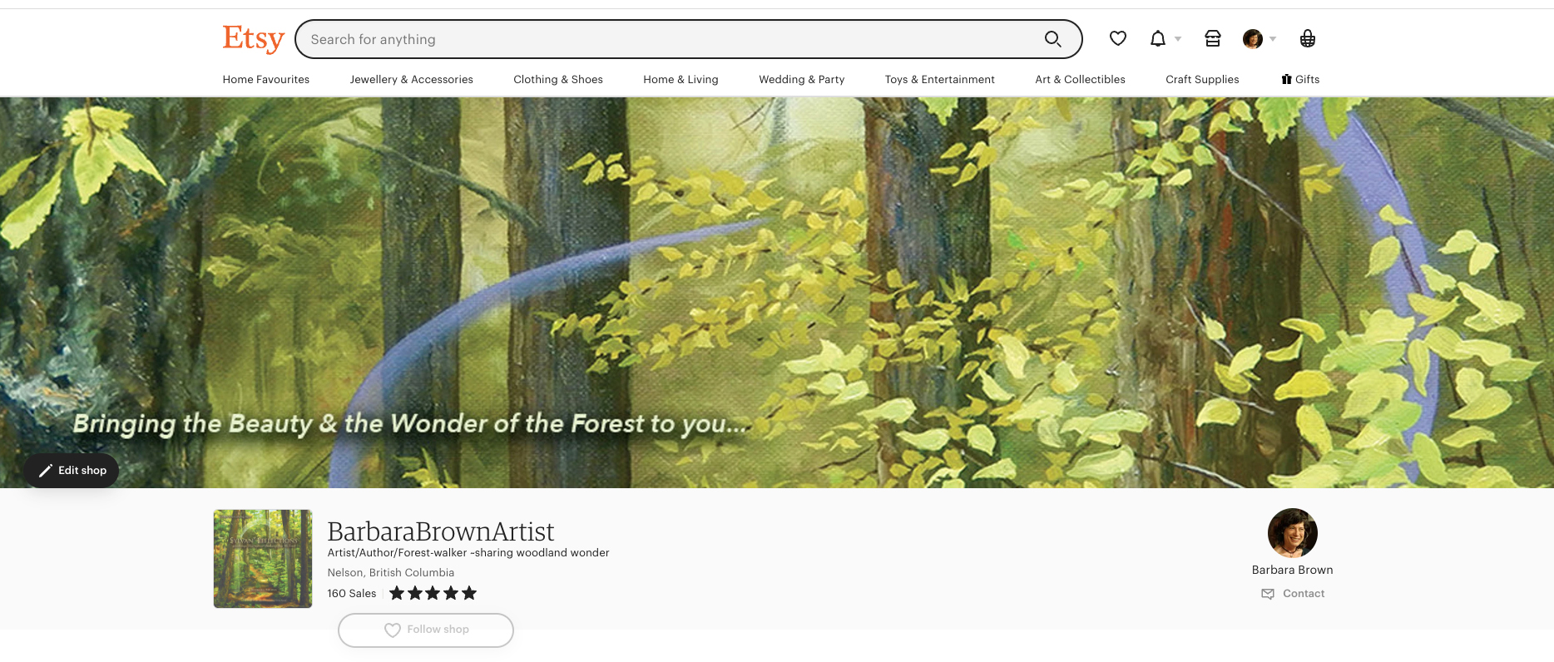Open your account avatar menu

(x=1253, y=39)
